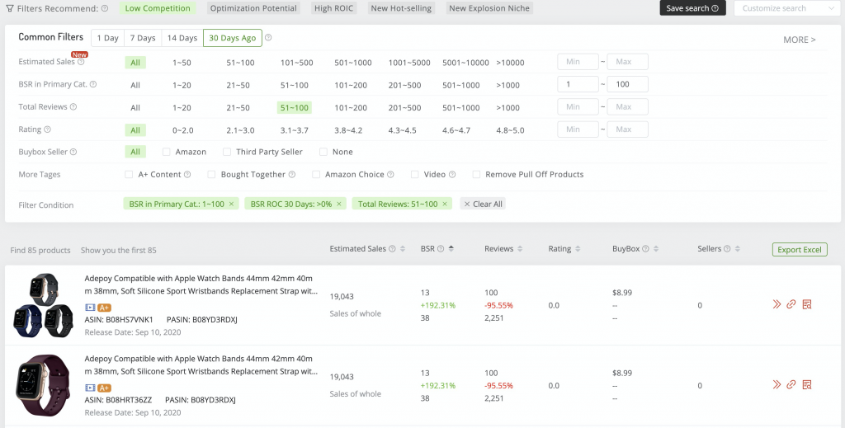Open the Customize search dropdown
This screenshot has height=428, width=845.
(787, 8)
